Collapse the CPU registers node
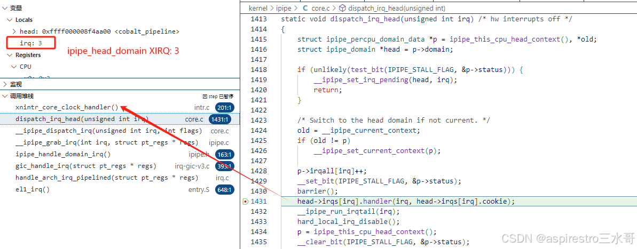The height and width of the screenshot is (249, 637). 14,67
